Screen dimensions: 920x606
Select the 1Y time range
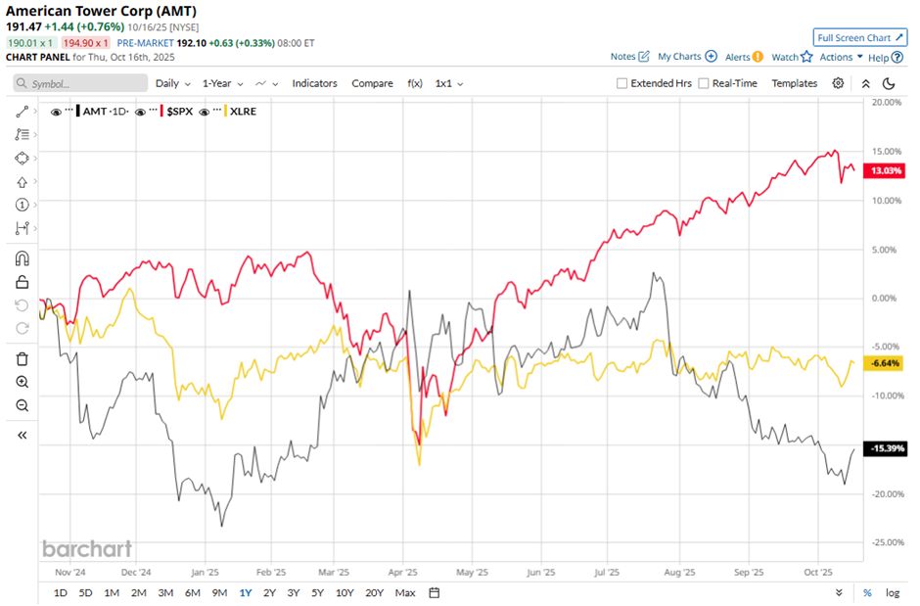coord(246,593)
